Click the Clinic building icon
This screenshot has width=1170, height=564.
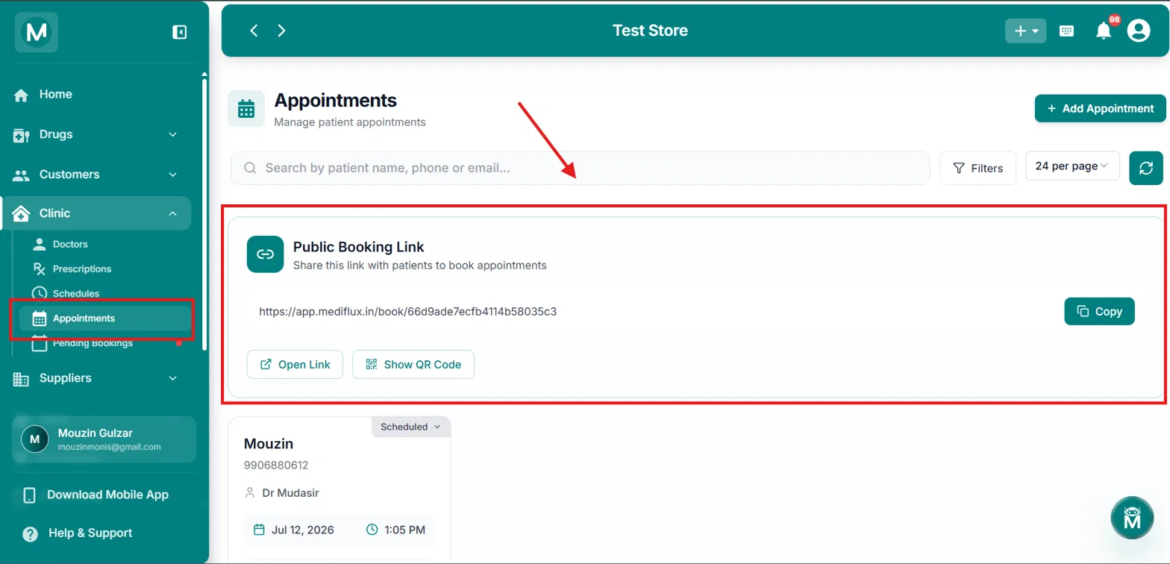[x=21, y=213]
